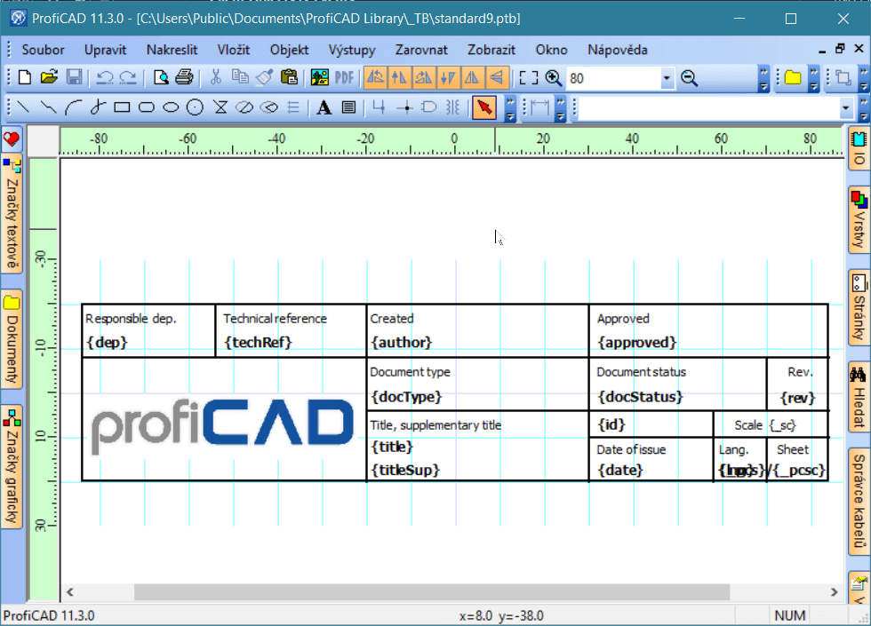This screenshot has width=871, height=626.
Task: Toggle the second orange flip-up button
Action: [x=399, y=78]
